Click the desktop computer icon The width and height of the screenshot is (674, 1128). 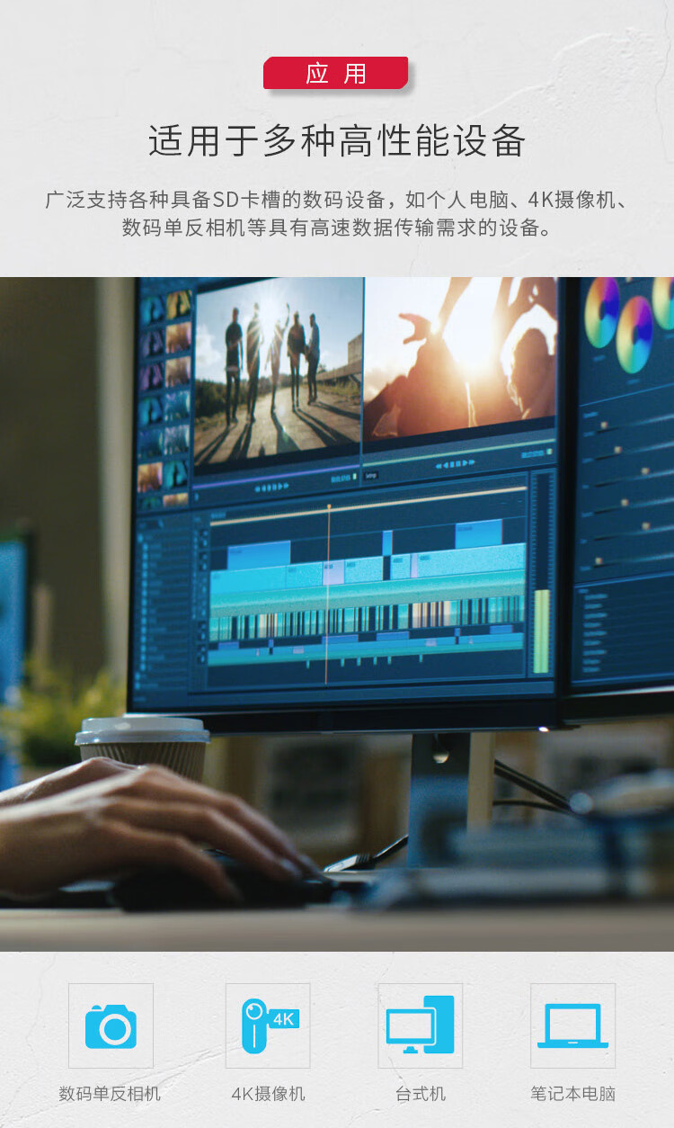coord(420,1025)
